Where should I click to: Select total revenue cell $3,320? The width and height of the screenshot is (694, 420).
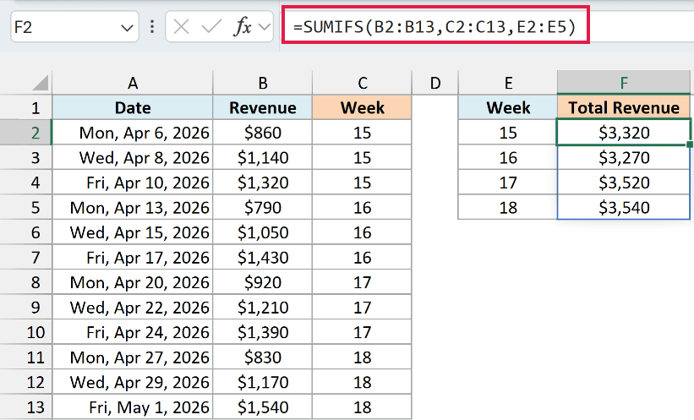point(624,133)
